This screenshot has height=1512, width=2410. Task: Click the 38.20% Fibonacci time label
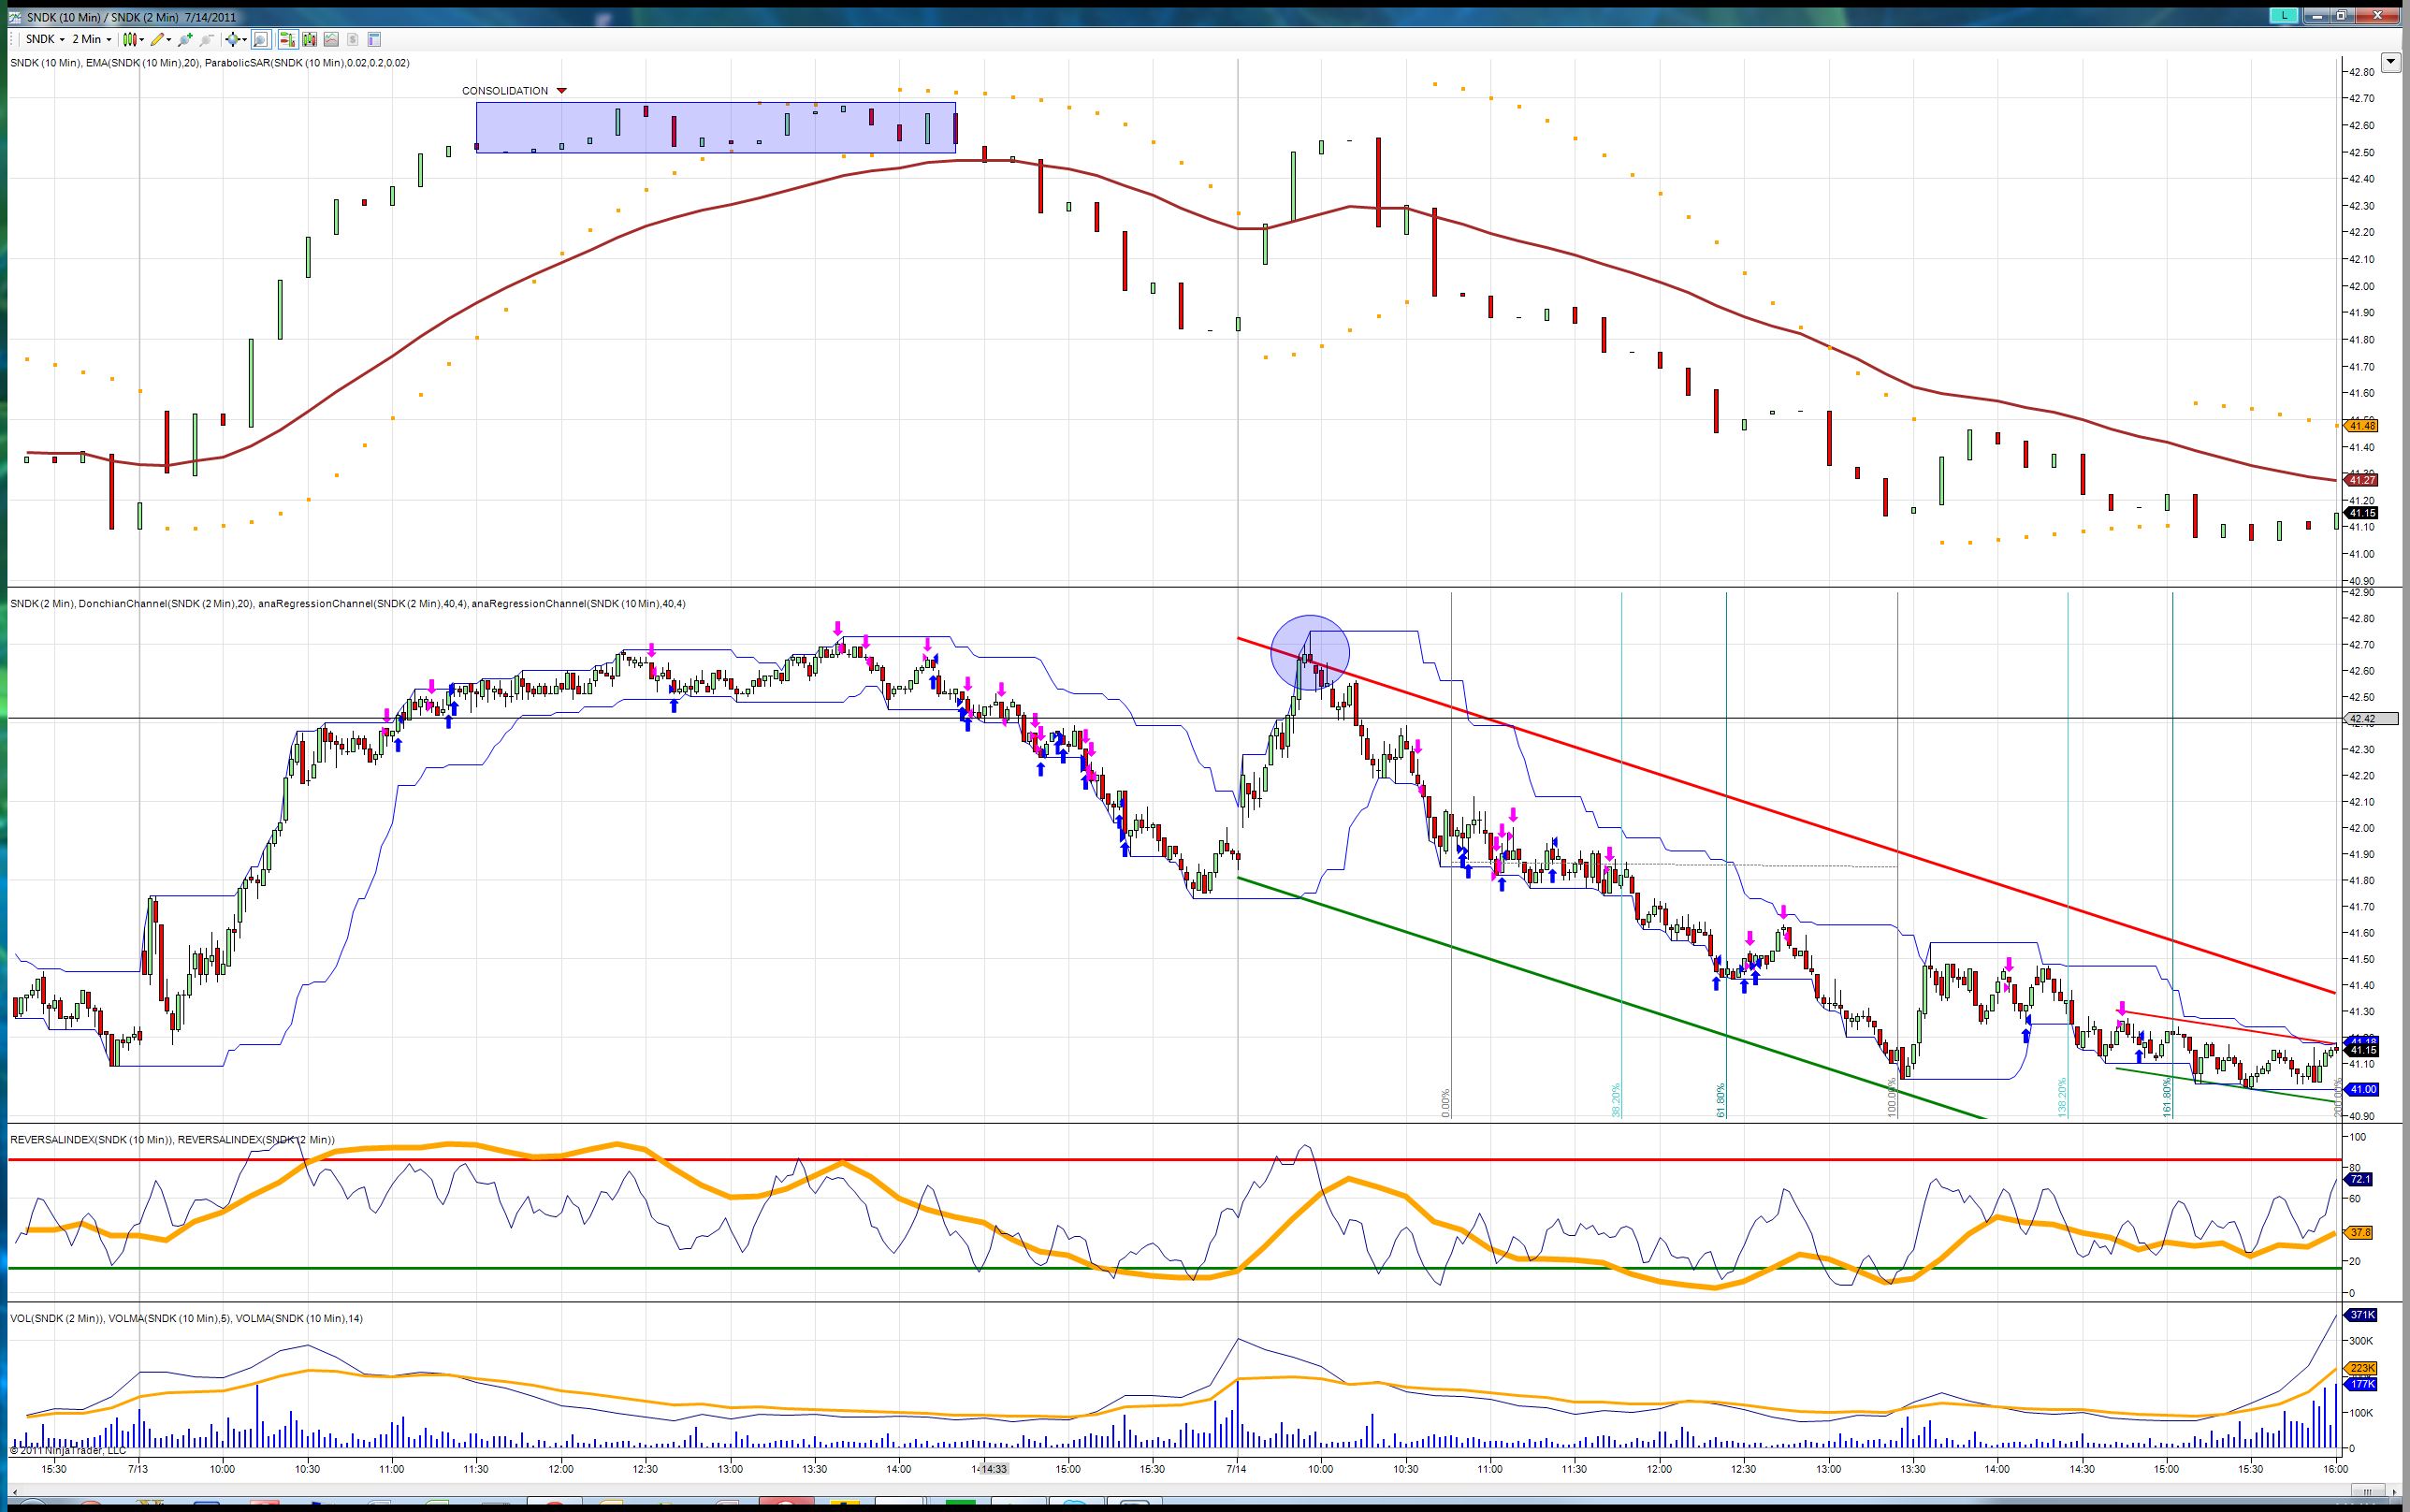[x=1616, y=1100]
